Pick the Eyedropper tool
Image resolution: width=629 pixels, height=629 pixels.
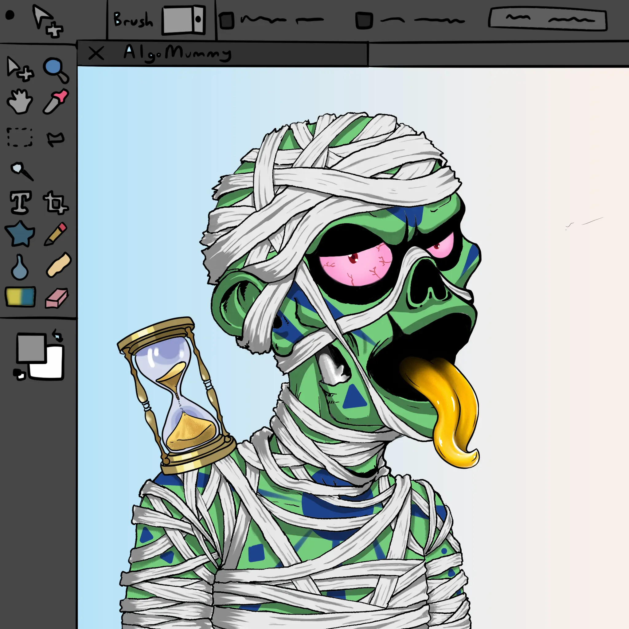pos(56,102)
